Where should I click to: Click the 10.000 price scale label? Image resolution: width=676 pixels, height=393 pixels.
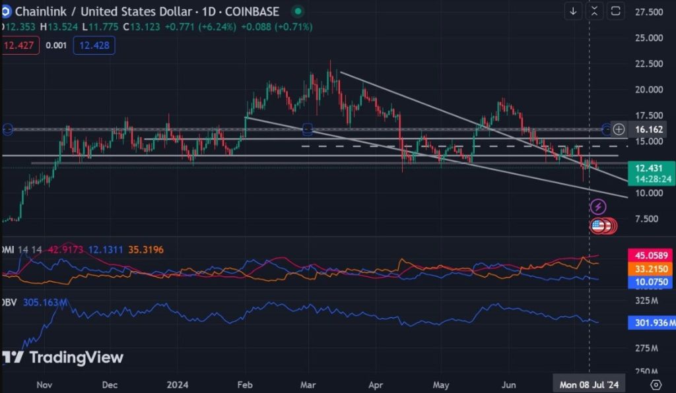click(649, 193)
